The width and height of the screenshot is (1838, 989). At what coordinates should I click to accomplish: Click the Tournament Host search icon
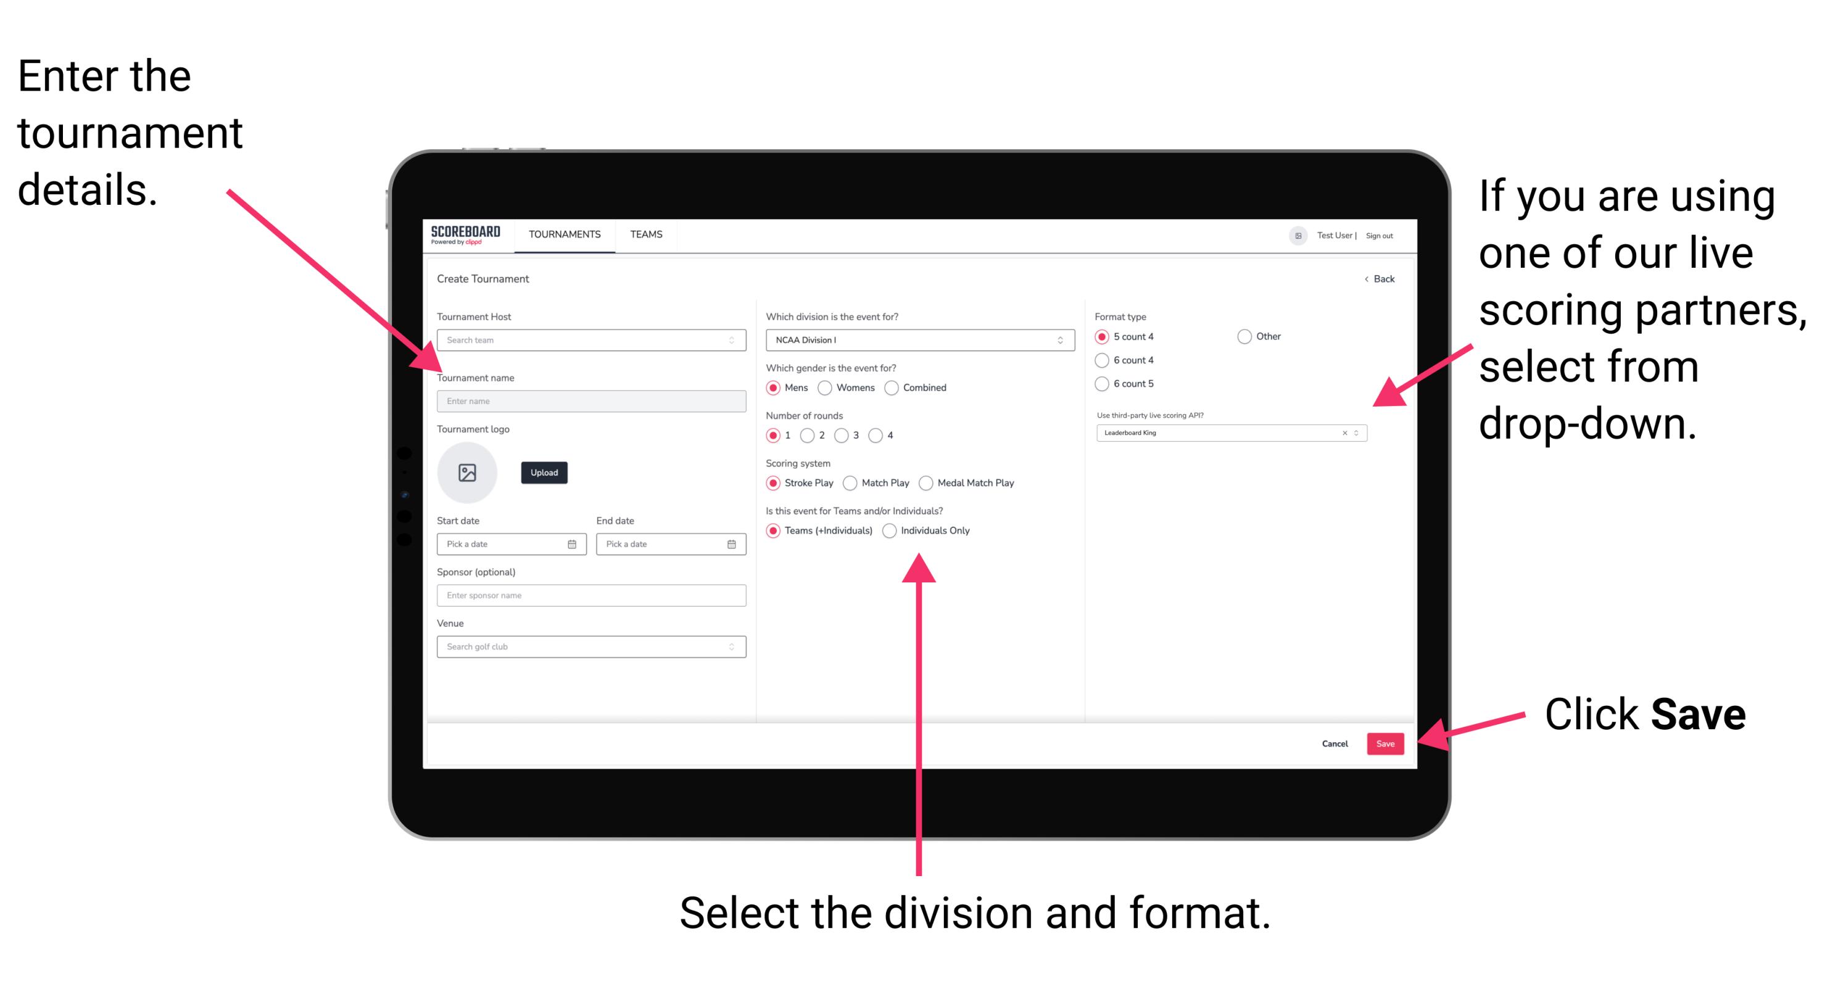731,341
